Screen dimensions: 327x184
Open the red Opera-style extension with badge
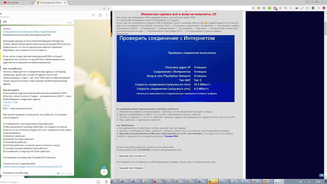point(275,8)
